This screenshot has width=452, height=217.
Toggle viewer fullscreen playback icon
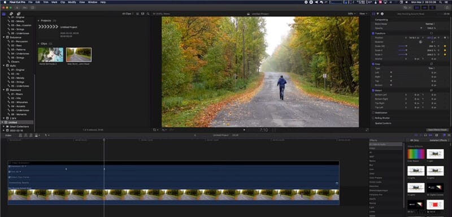pos(367,130)
